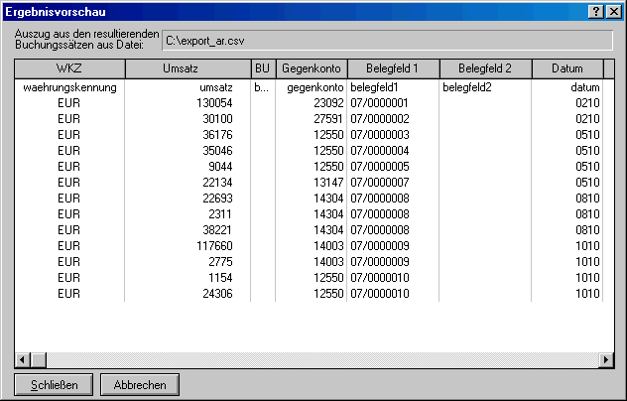This screenshot has height=401, width=627.
Task: Click the BU column header
Action: [263, 68]
